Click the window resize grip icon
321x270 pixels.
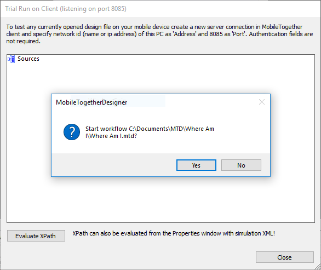point(318,267)
